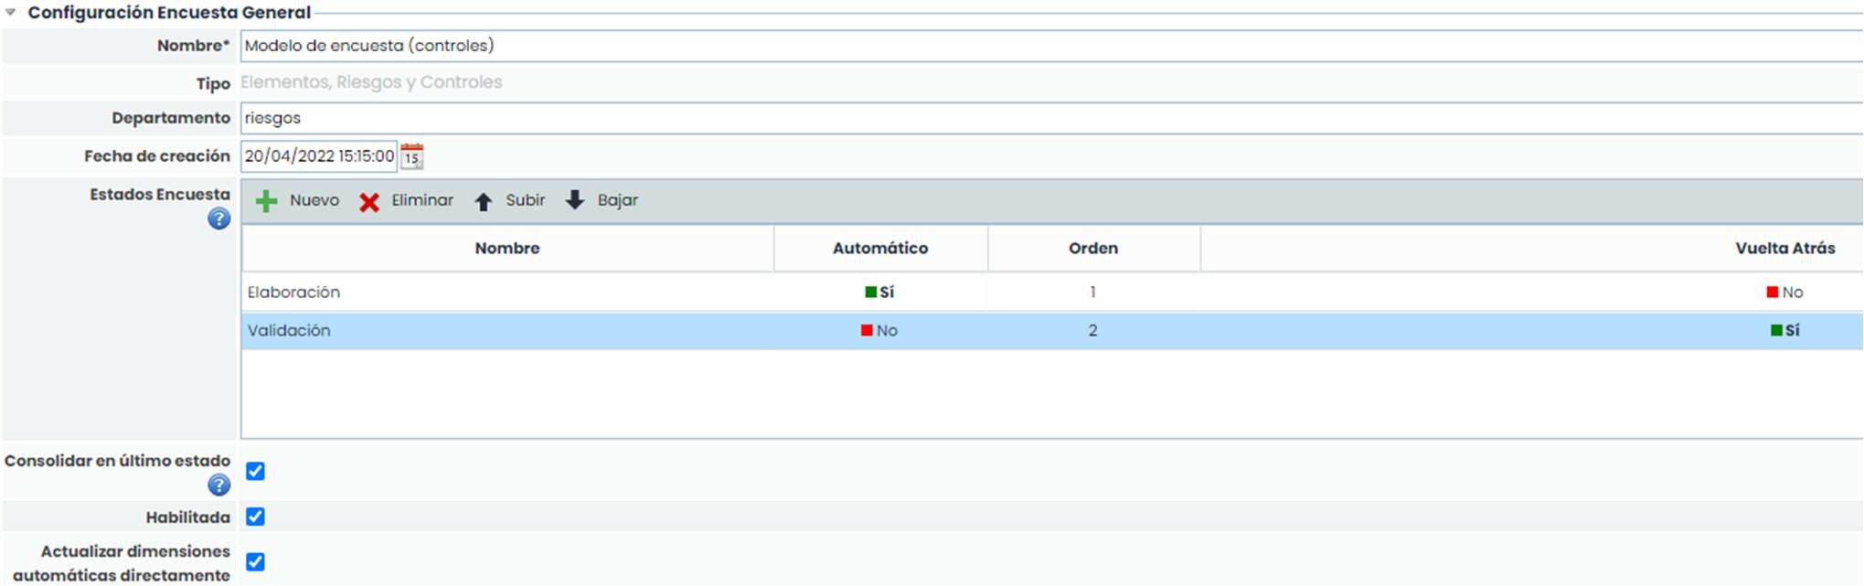Sort by the Nombre column header
The width and height of the screenshot is (1864, 586).
pyautogui.click(x=507, y=249)
